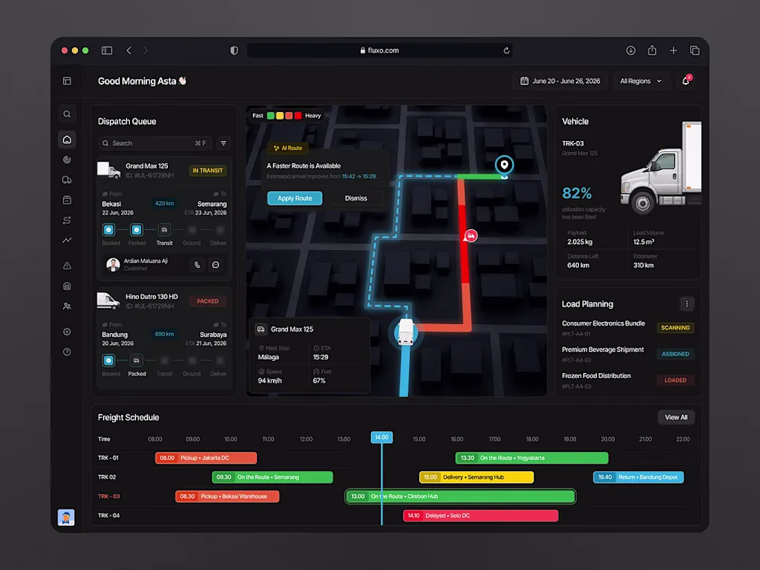The image size is (760, 570).
Task: Select the Pickup Jakarta DC schedule bar
Action: tap(206, 458)
